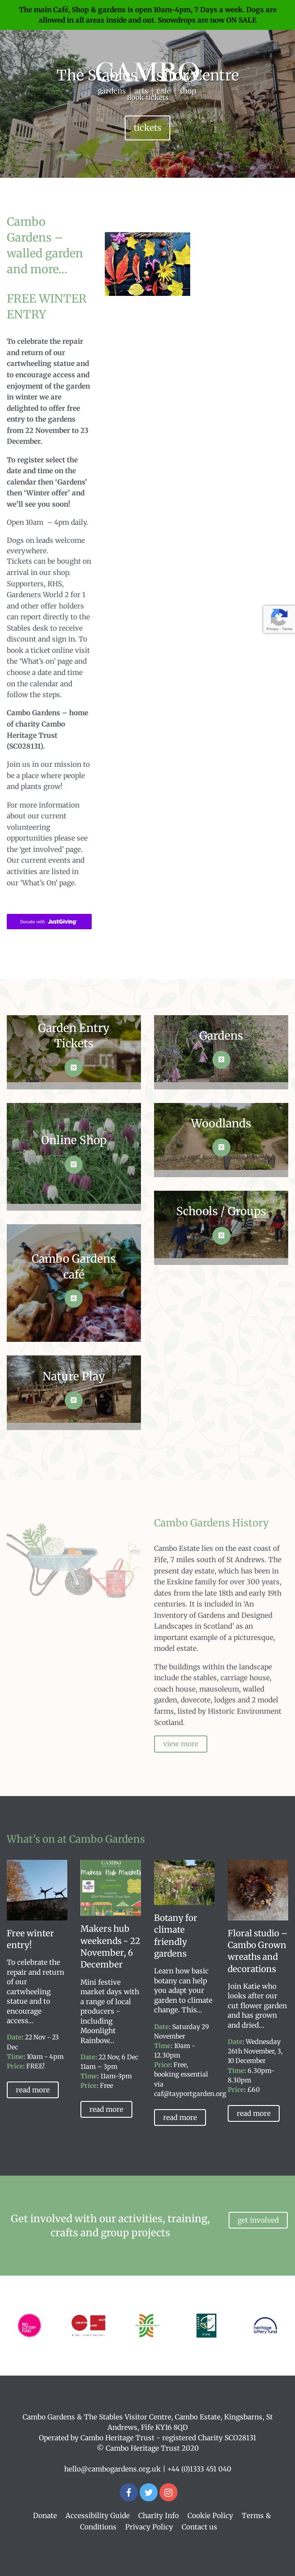Click the arrow icon on Nature Play tile

[73, 1400]
